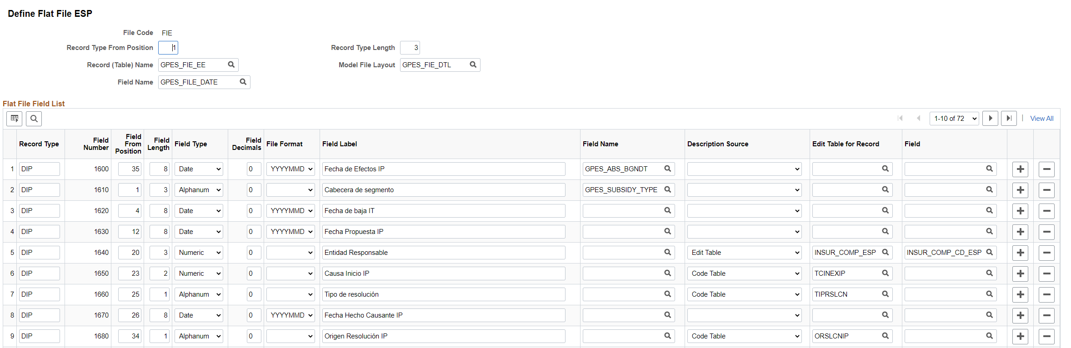Viewport: 1071px width, 348px height.
Task: Click Field Label input Fecha de Efectos IP
Action: [444, 169]
